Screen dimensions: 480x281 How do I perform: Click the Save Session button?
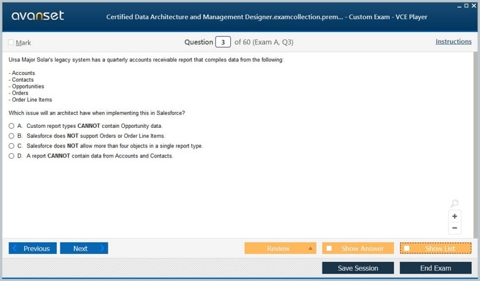tap(358, 268)
